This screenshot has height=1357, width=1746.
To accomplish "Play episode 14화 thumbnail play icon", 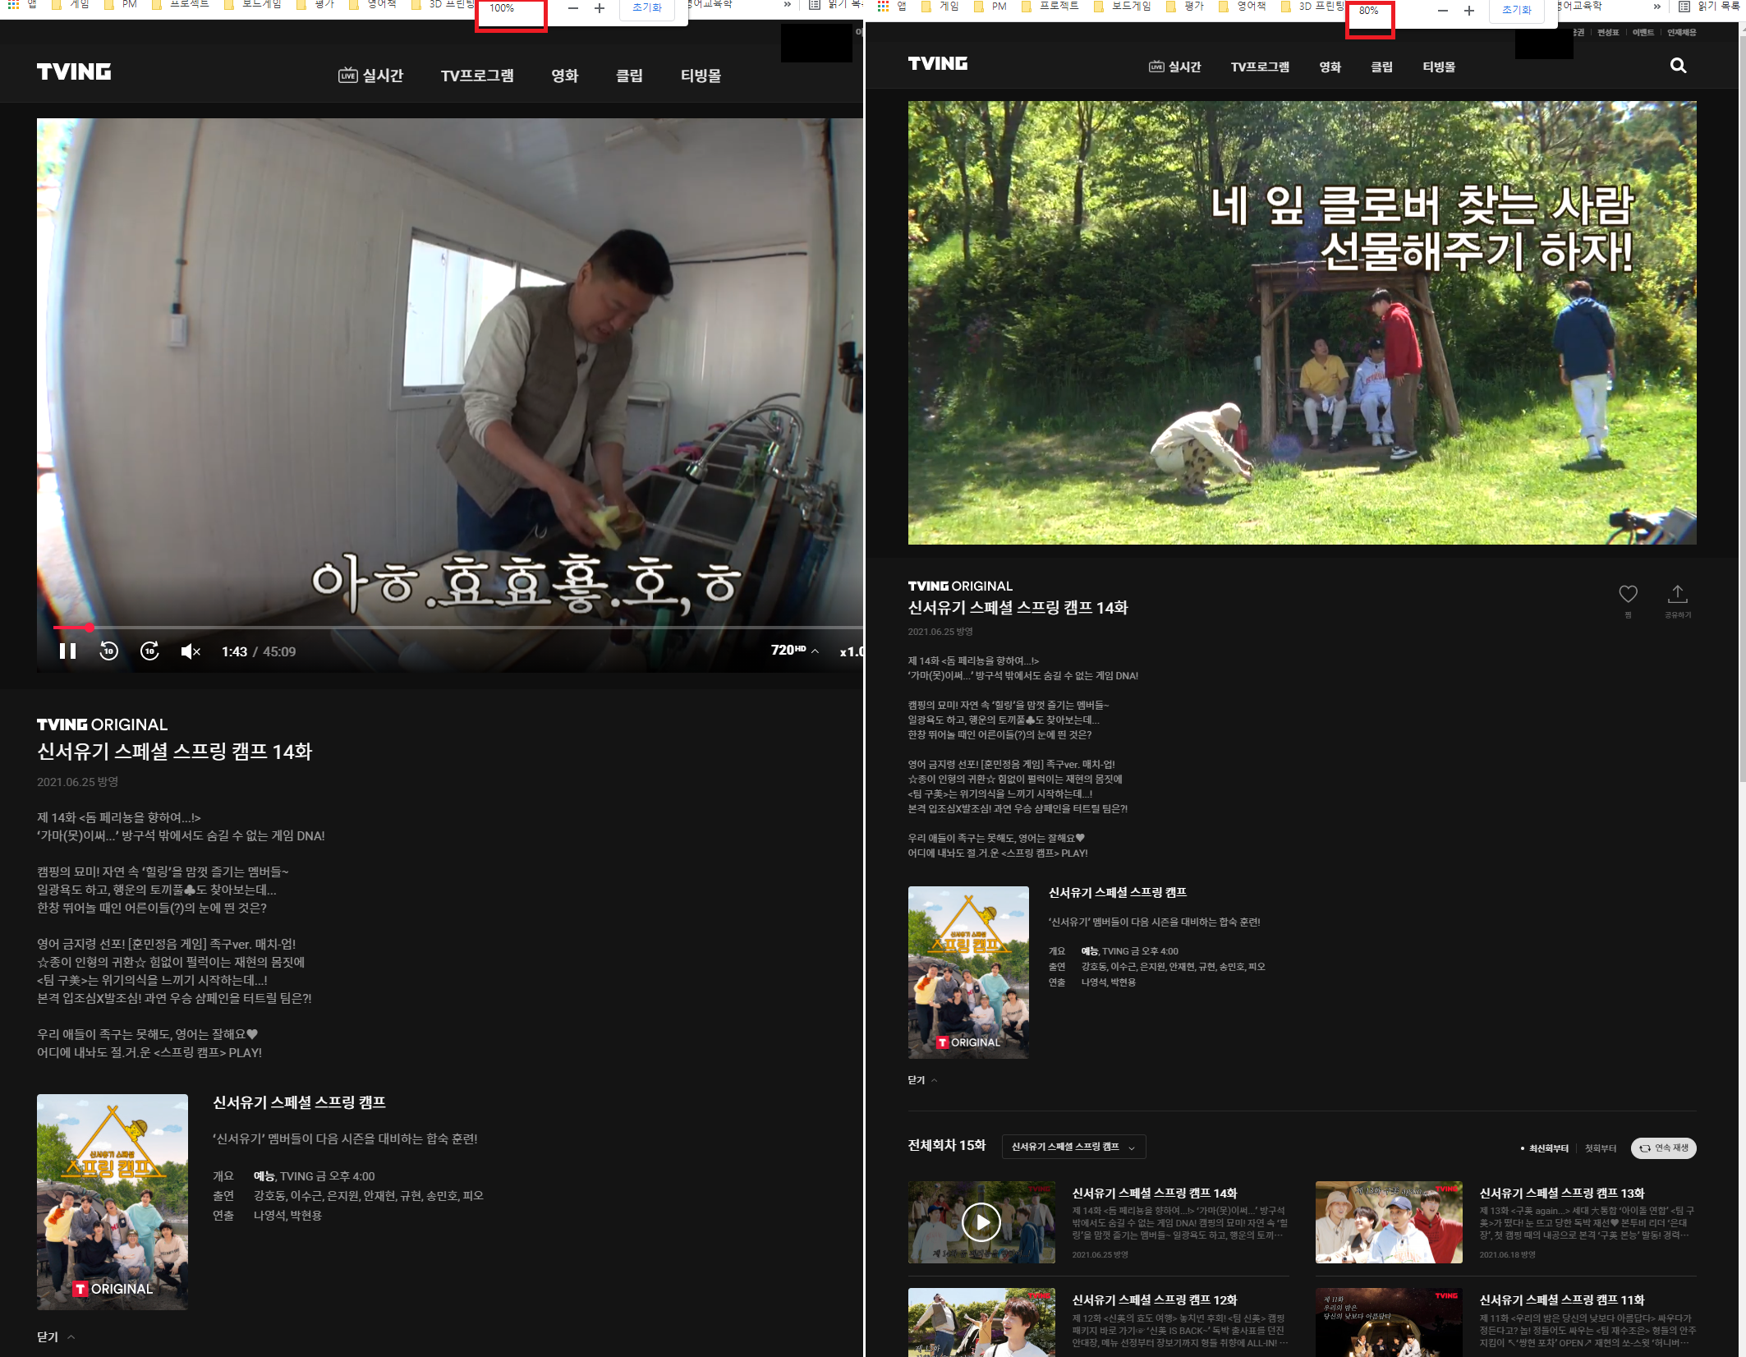I will coord(981,1221).
